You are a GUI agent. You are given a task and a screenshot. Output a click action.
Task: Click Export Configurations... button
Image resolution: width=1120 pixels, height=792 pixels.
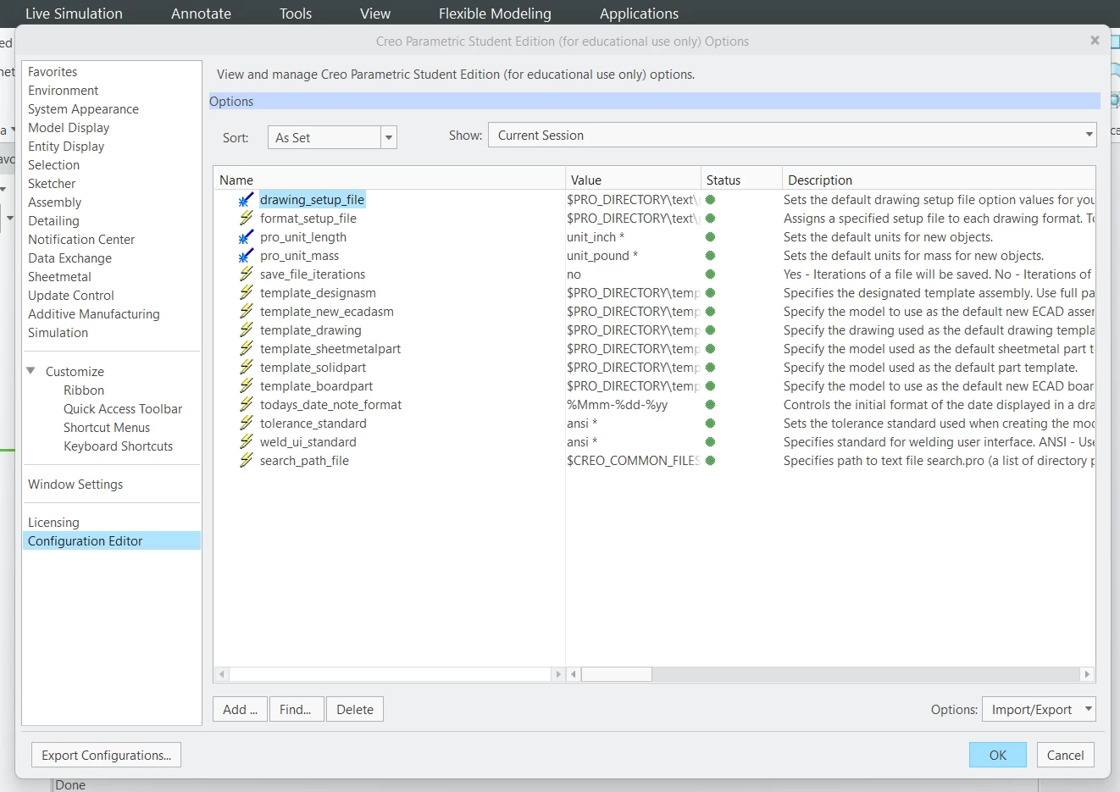[x=106, y=755]
